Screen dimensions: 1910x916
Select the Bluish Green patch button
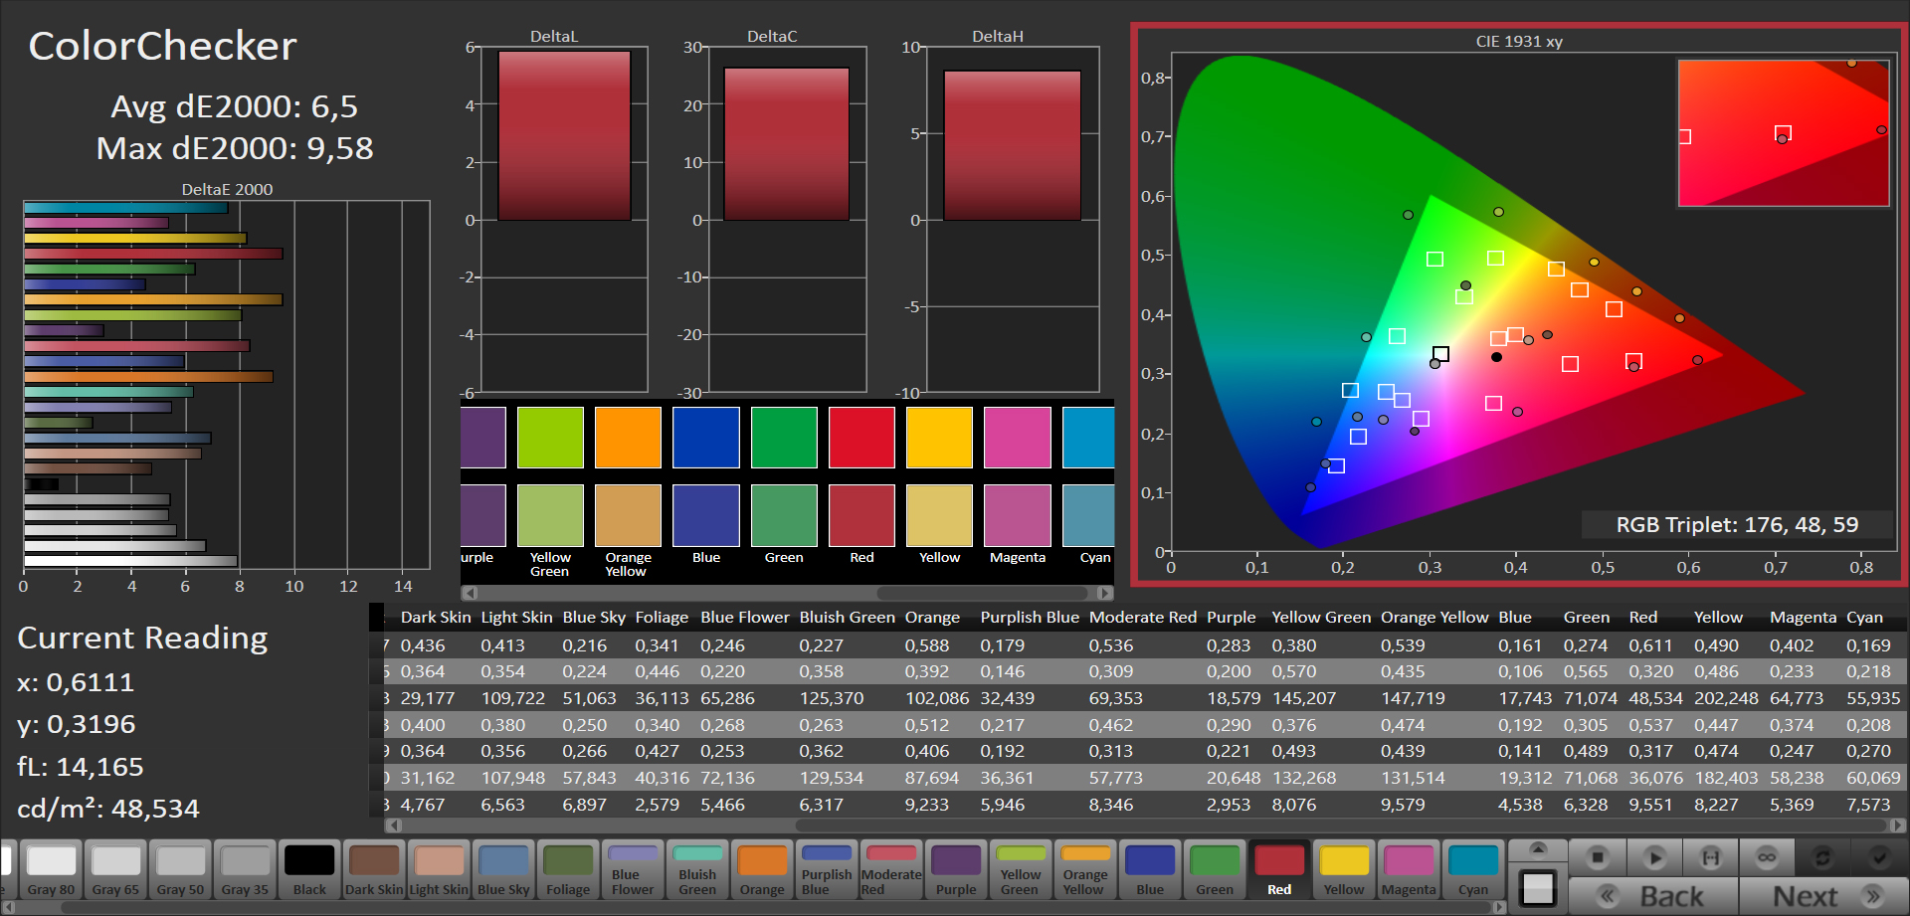697,870
